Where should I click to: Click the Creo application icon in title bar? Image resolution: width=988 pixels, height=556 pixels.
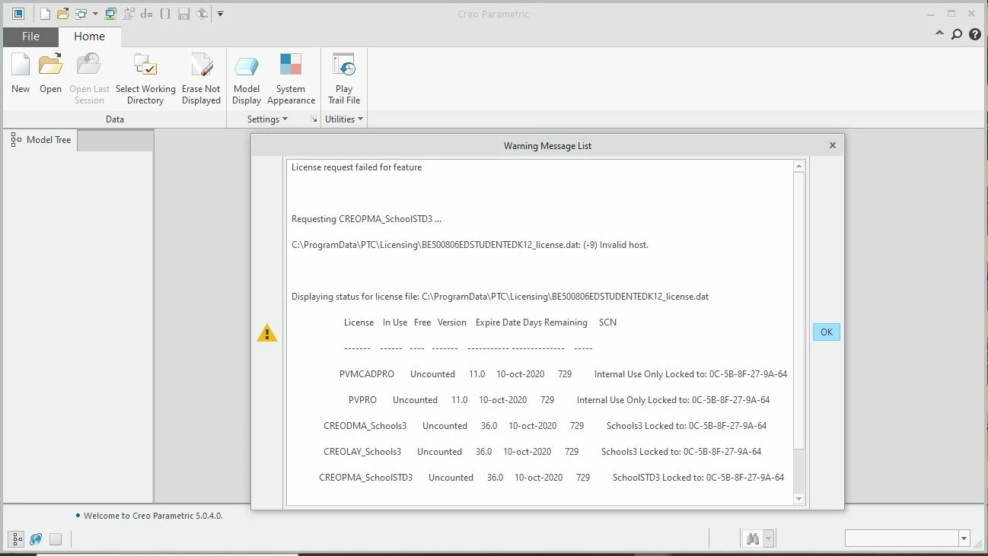(x=18, y=14)
